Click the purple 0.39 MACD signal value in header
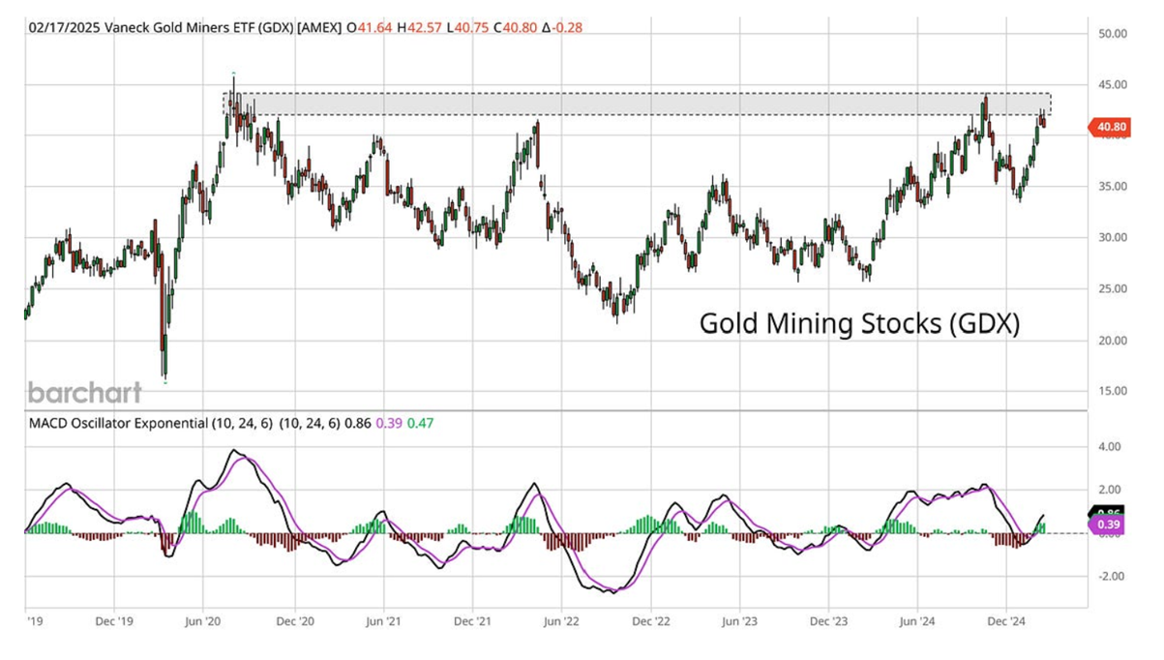 tap(389, 423)
